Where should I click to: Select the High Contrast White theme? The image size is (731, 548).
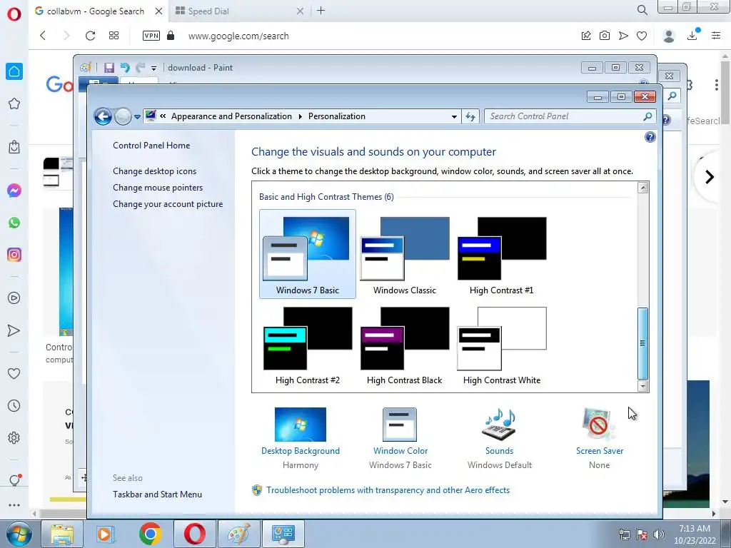pyautogui.click(x=502, y=345)
